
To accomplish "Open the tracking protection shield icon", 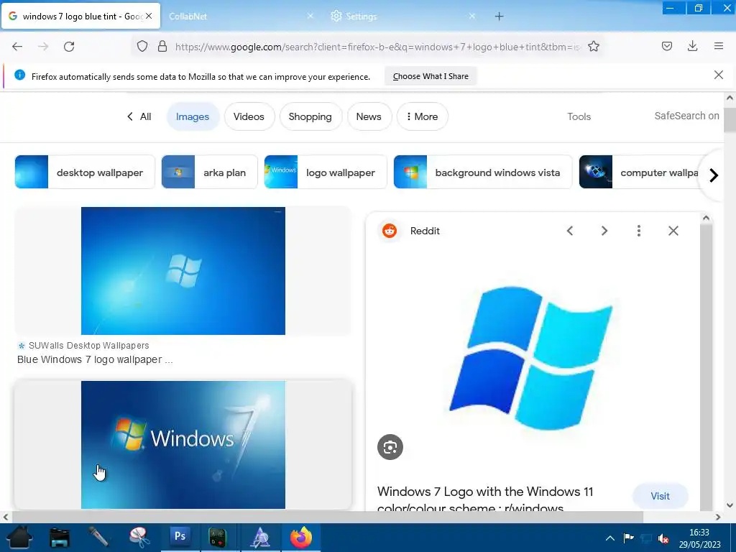I will coord(142,46).
